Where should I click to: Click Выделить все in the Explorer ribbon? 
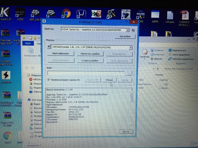(x=180, y=50)
